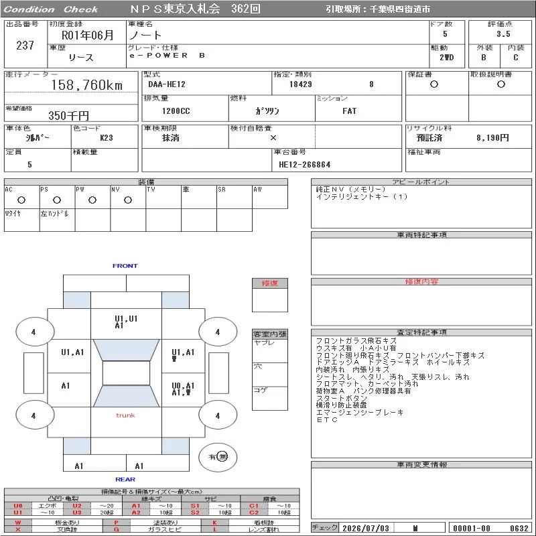Click the 'U1,U1 A1' hood damage mark
Screen dimensions: 536x536
126,322
